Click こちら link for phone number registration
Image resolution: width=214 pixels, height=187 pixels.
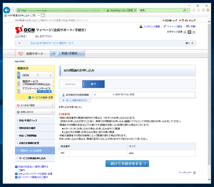coord(47,84)
